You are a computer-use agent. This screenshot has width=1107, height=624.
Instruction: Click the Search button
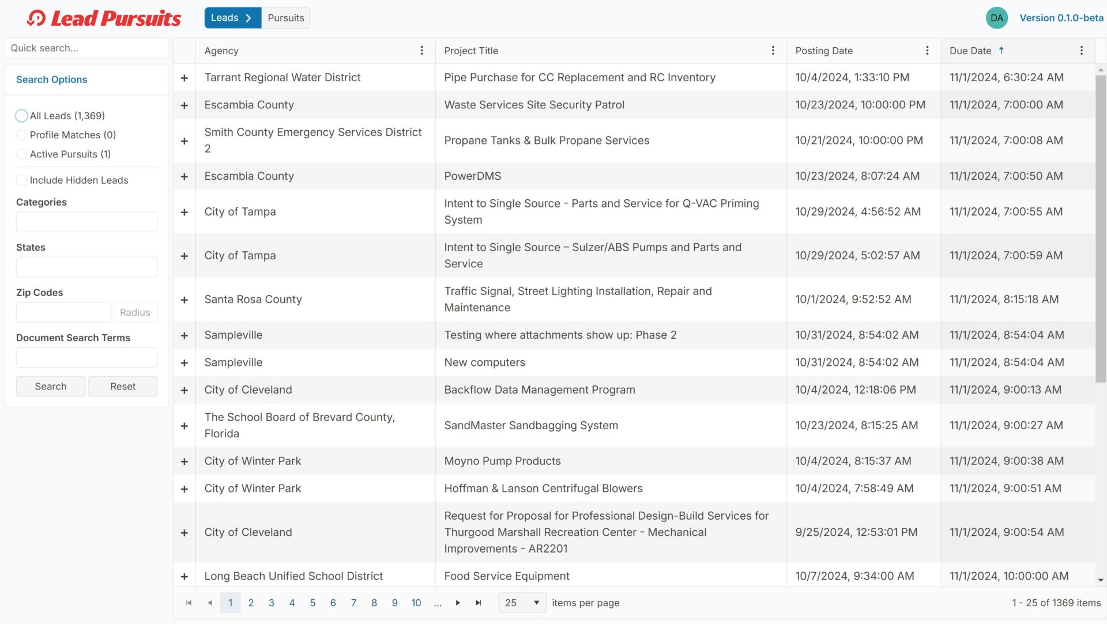pyautogui.click(x=51, y=386)
